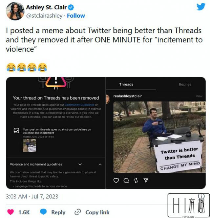The image size is (210, 218).
Task: Click the chain link icon
Action: pyautogui.click(x=77, y=212)
